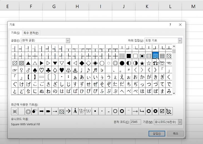
Task: Choose the beamed sixteenth notes symbol
Action: pos(95,70)
